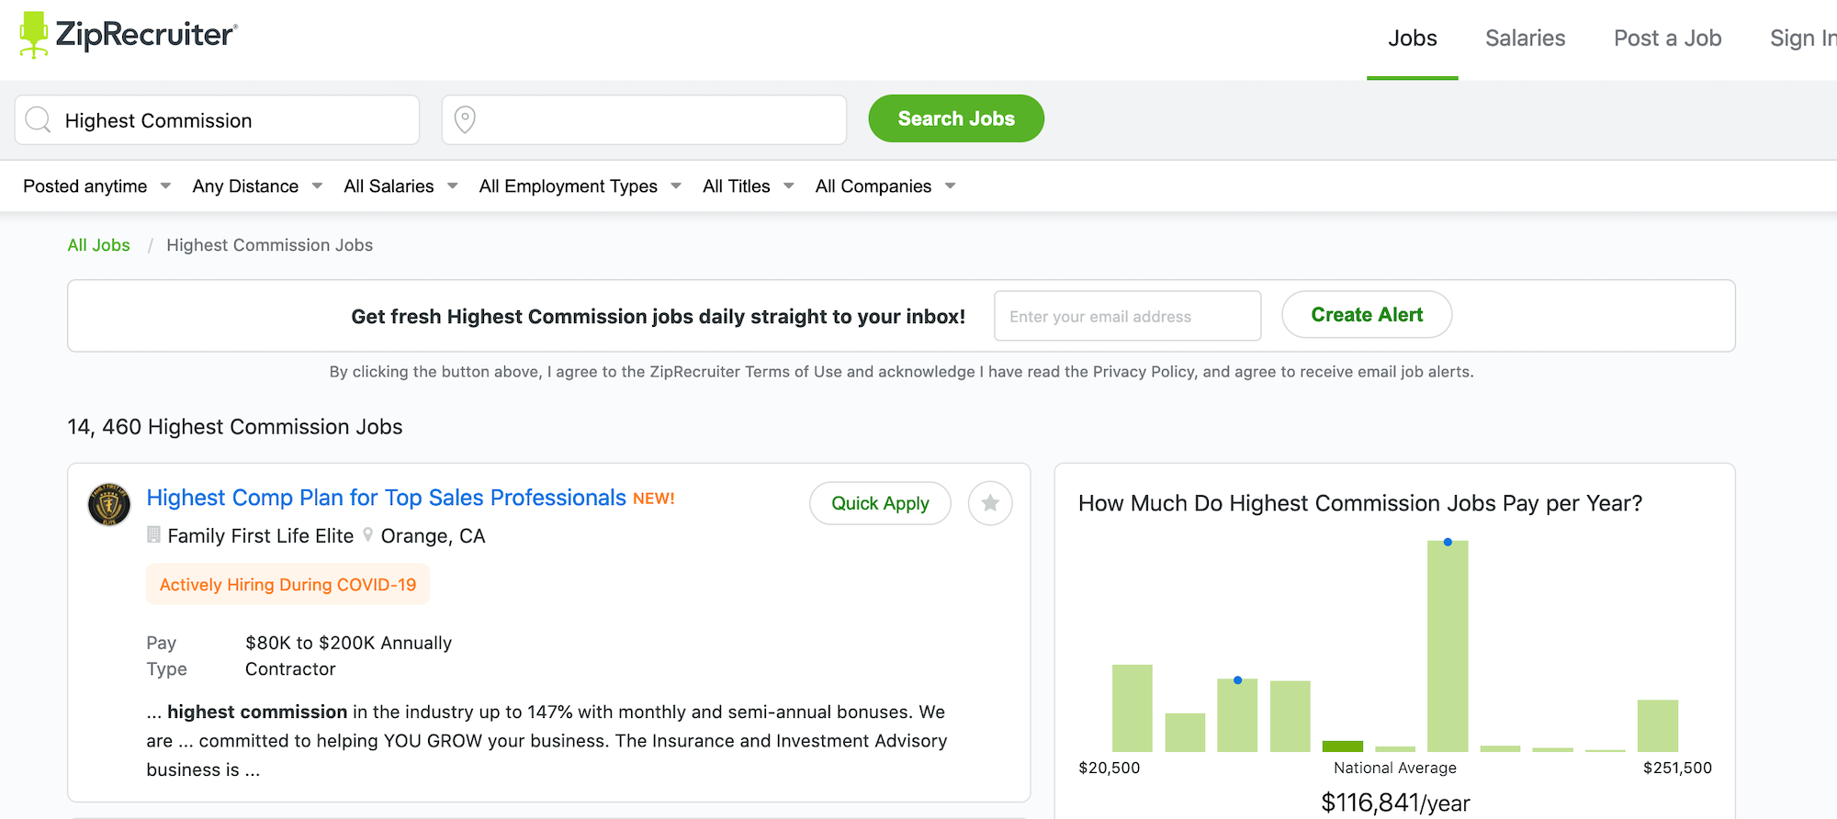The width and height of the screenshot is (1837, 819).
Task: Focus the email address alert field
Action: click(x=1127, y=316)
